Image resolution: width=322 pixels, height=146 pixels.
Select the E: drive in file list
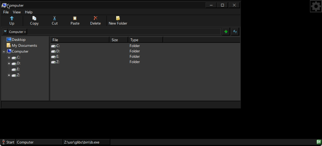[x=58, y=57]
